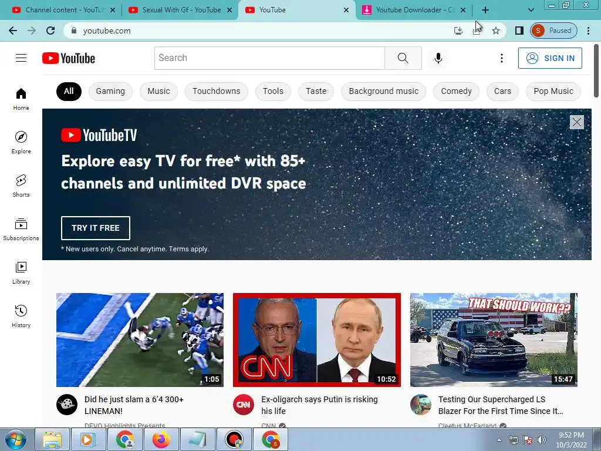This screenshot has height=451, width=601.
Task: Close the YouTube TV banner ad
Action: (x=576, y=122)
